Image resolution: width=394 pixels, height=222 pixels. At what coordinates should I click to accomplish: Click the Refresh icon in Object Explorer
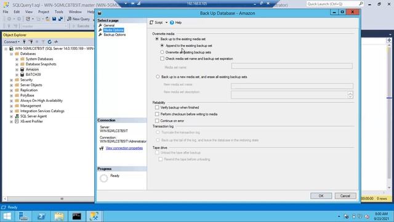[49, 42]
